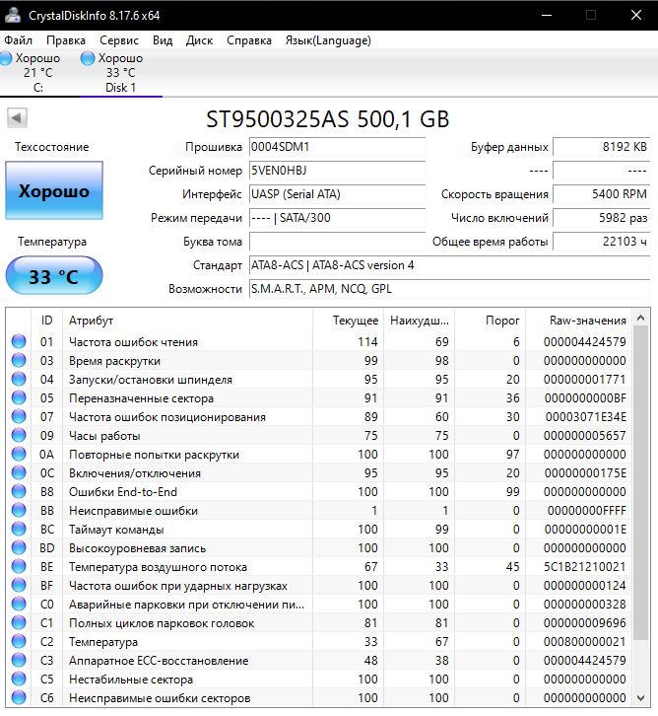Click the previous disk arrow icon
The height and width of the screenshot is (716, 658).
17,117
